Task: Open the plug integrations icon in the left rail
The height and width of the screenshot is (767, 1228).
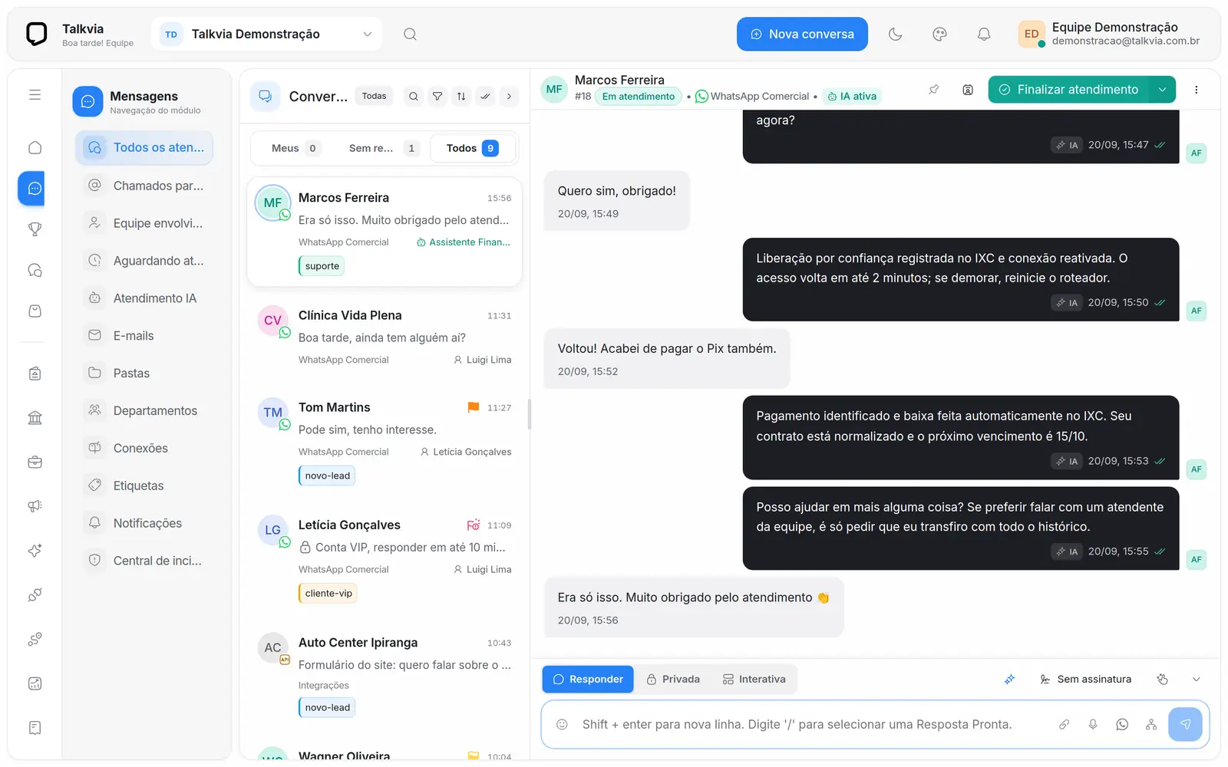Action: pyautogui.click(x=35, y=594)
